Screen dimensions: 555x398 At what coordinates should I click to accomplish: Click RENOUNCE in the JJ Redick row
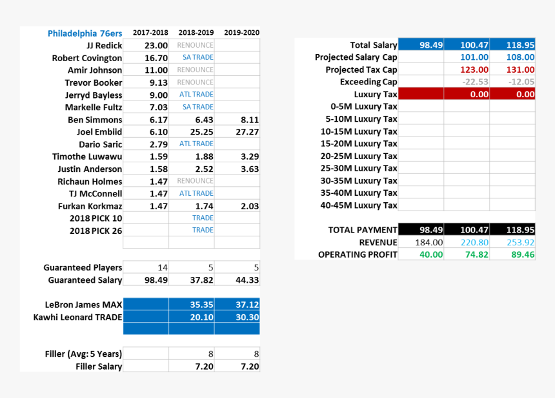pos(196,45)
